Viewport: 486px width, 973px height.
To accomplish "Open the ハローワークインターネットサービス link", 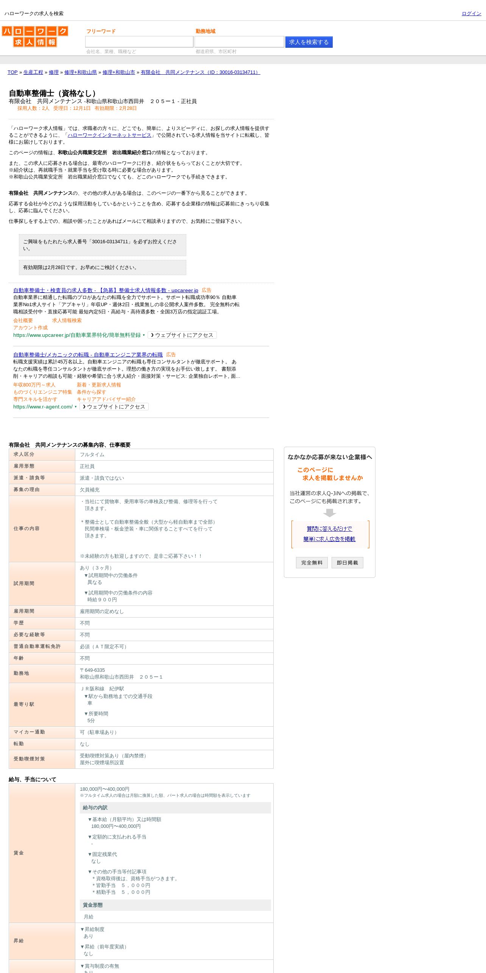I will point(109,135).
